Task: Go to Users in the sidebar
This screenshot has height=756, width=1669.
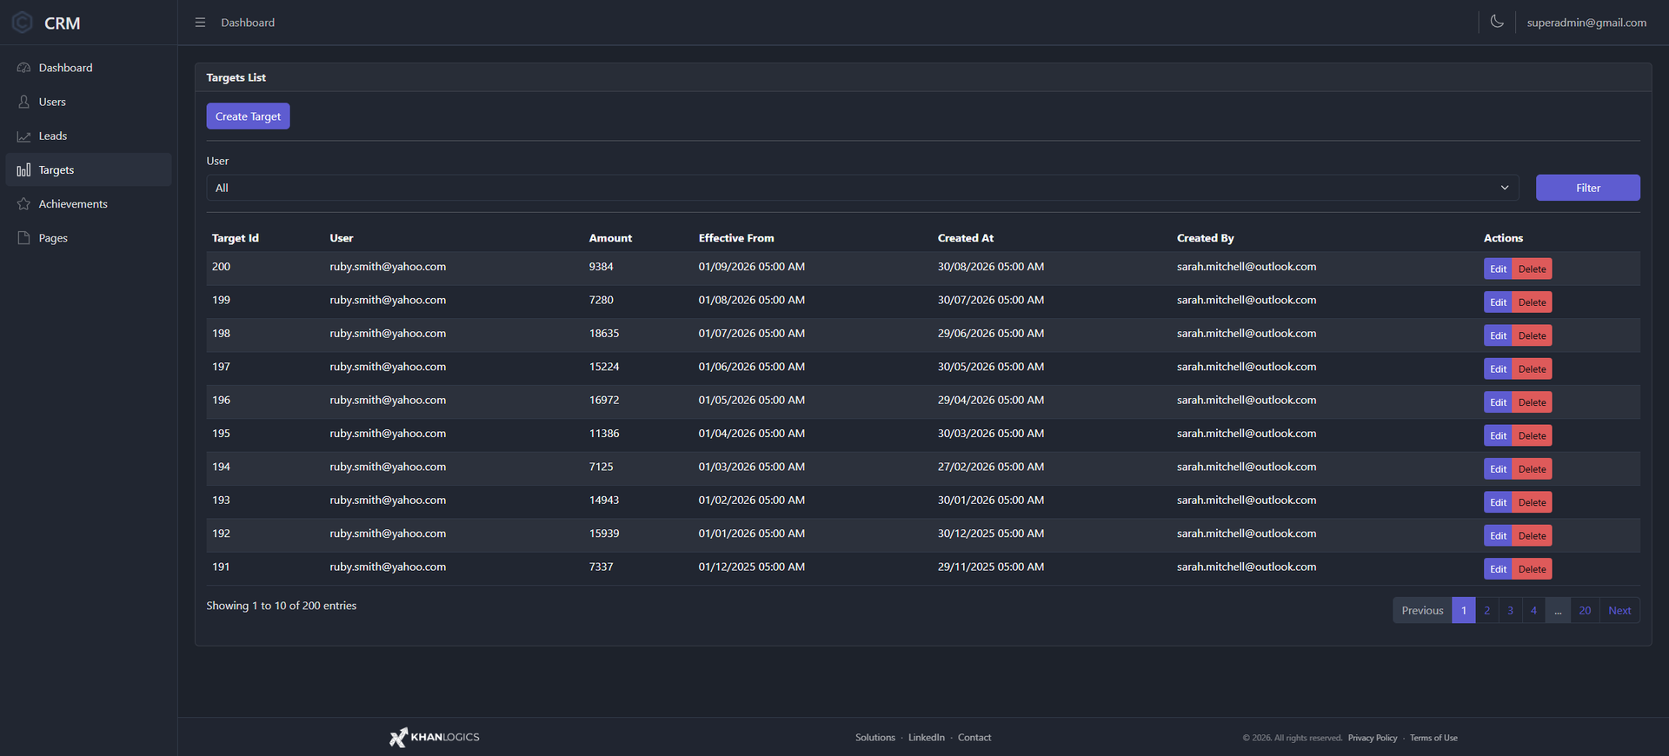Action: coord(89,102)
